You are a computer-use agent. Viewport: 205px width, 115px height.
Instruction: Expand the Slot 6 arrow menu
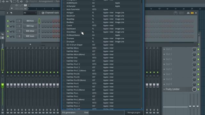pos(164,69)
